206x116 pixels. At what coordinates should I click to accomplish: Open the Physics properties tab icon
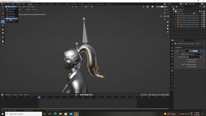(x=172, y=77)
